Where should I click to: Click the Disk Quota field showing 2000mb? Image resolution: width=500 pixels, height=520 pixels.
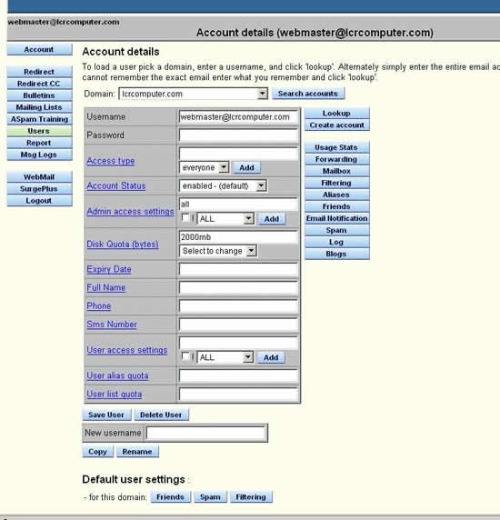coord(238,237)
